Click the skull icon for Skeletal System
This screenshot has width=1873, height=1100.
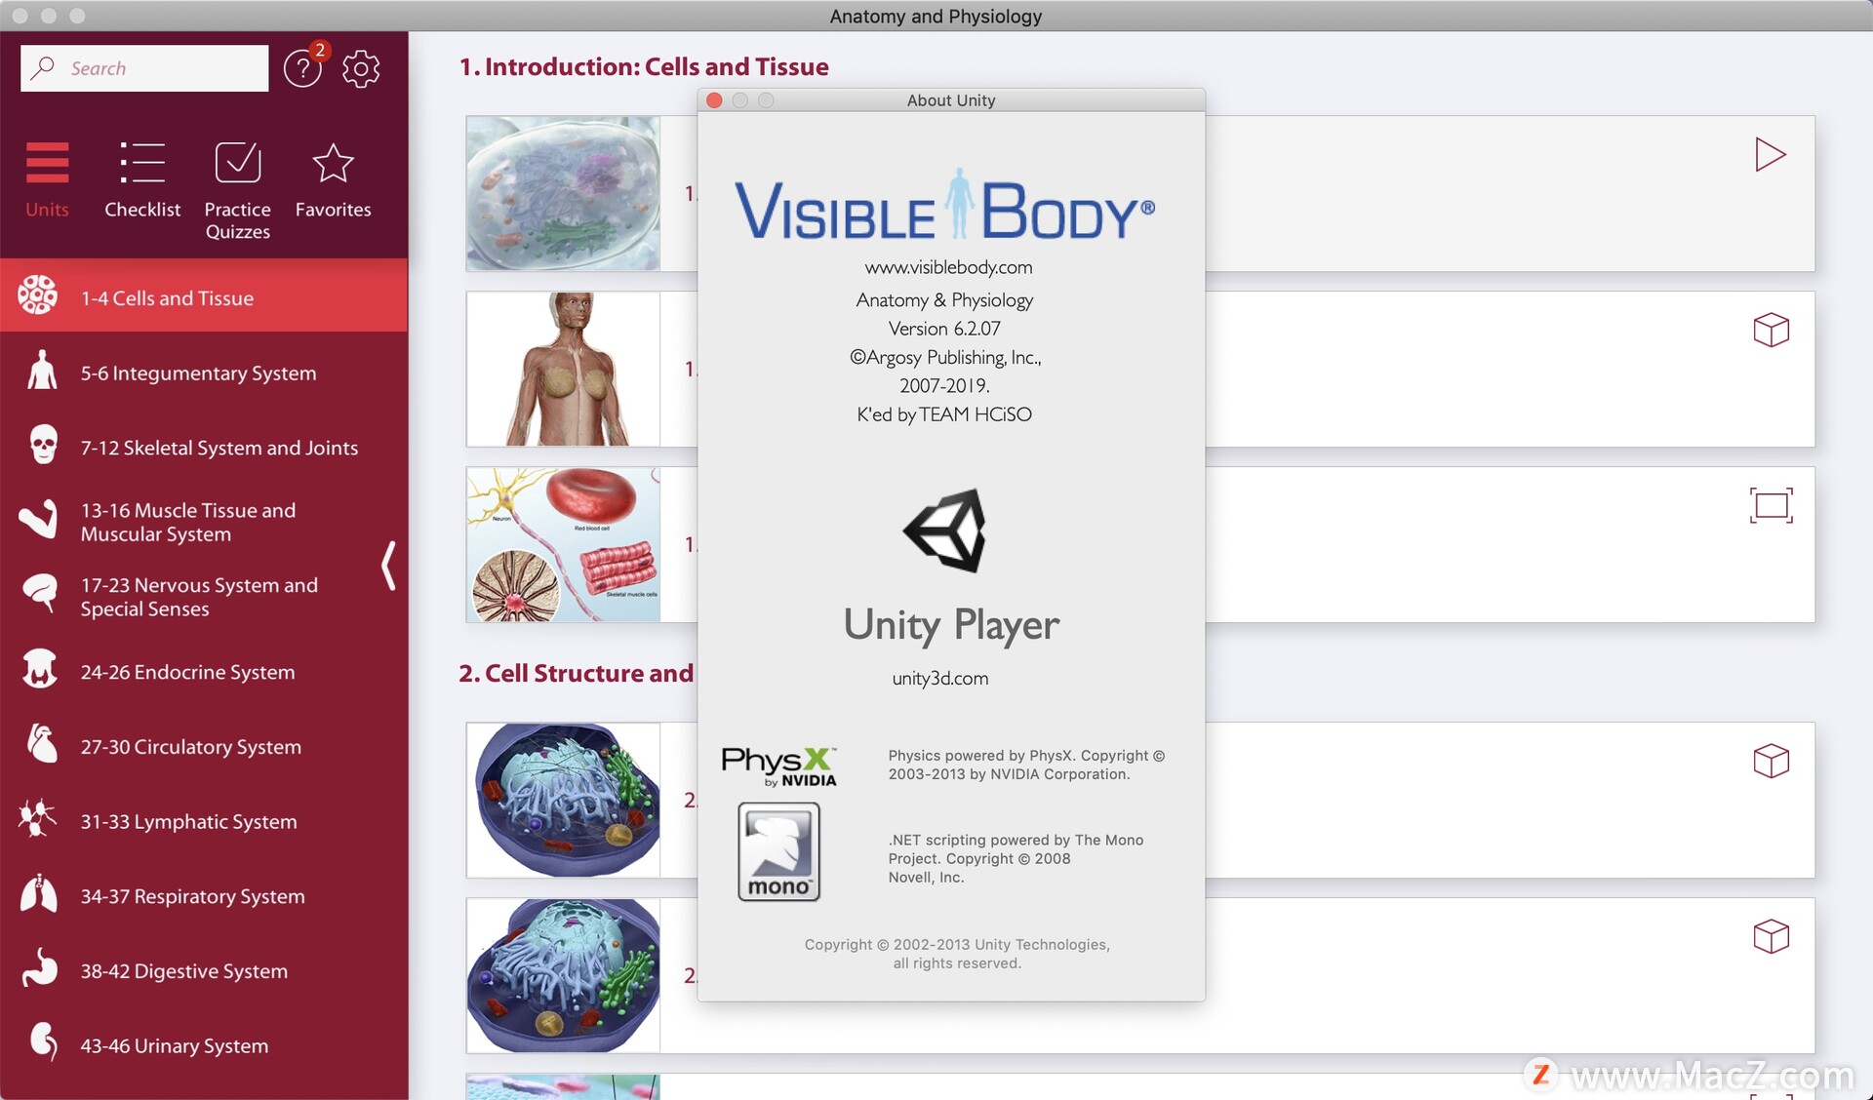(x=43, y=445)
